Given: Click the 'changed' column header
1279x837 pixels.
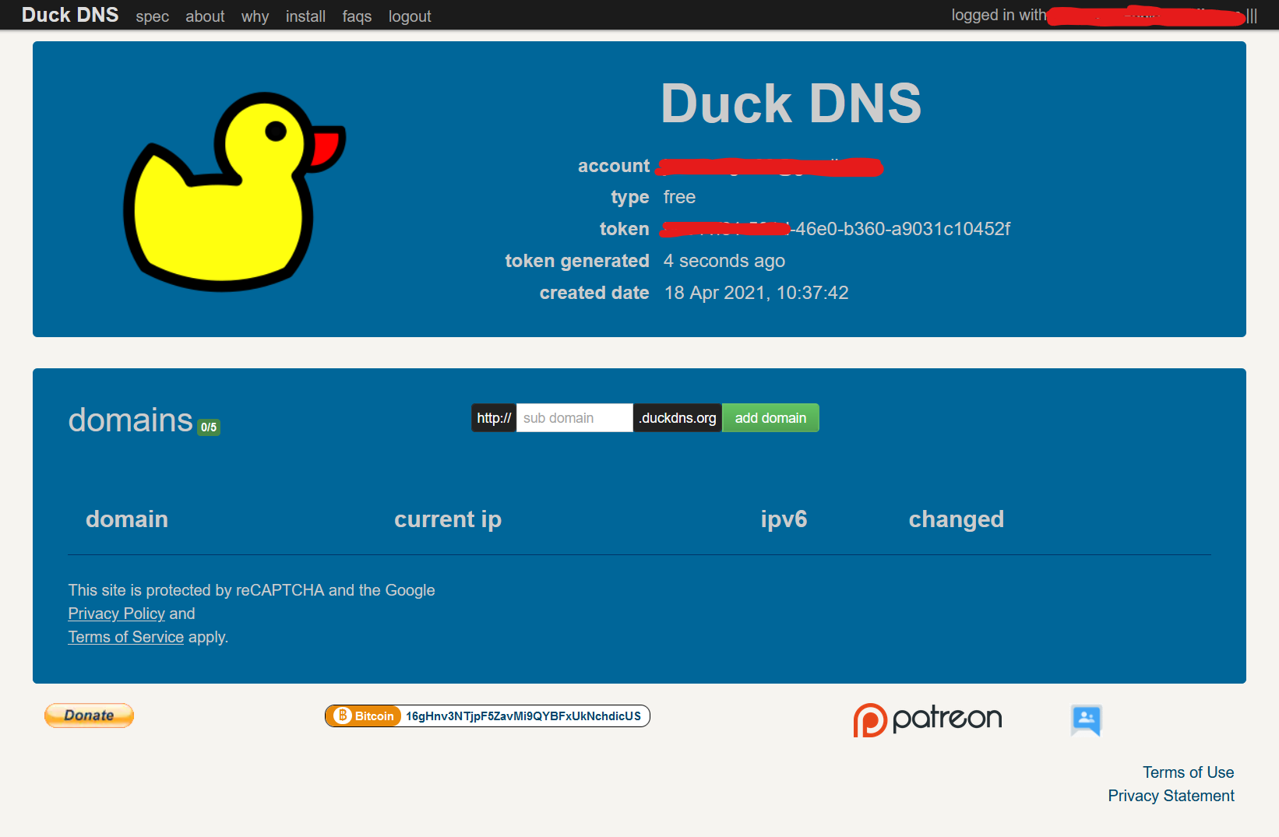Looking at the screenshot, I should pyautogui.click(x=957, y=519).
